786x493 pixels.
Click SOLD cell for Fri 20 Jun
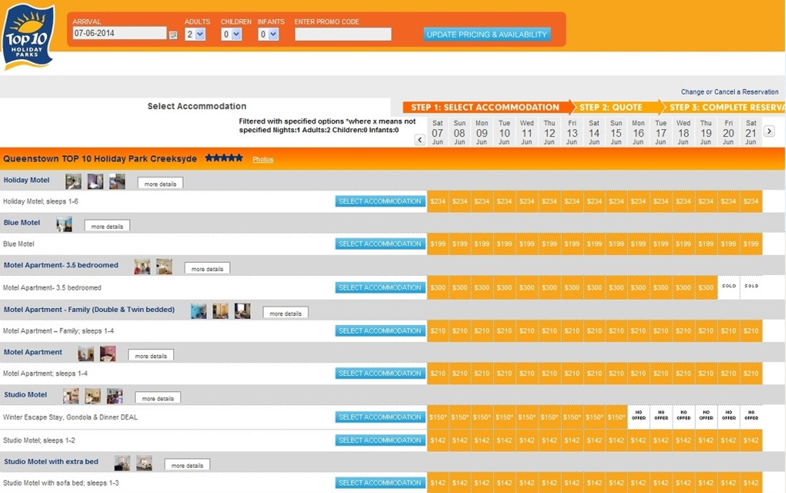(x=729, y=287)
